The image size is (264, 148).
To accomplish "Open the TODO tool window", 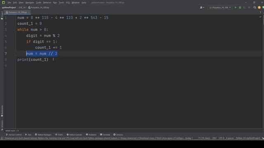I will pos(59,134).
